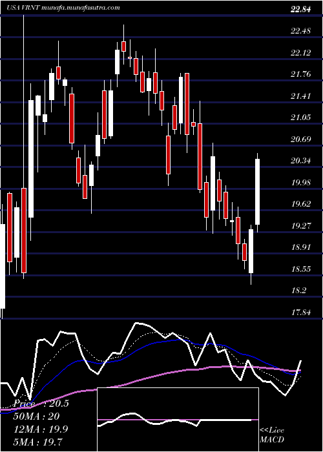Click the USA VRNT munafa.munafasutra.com title text
This screenshot has width=323, height=452.
(63, 8)
